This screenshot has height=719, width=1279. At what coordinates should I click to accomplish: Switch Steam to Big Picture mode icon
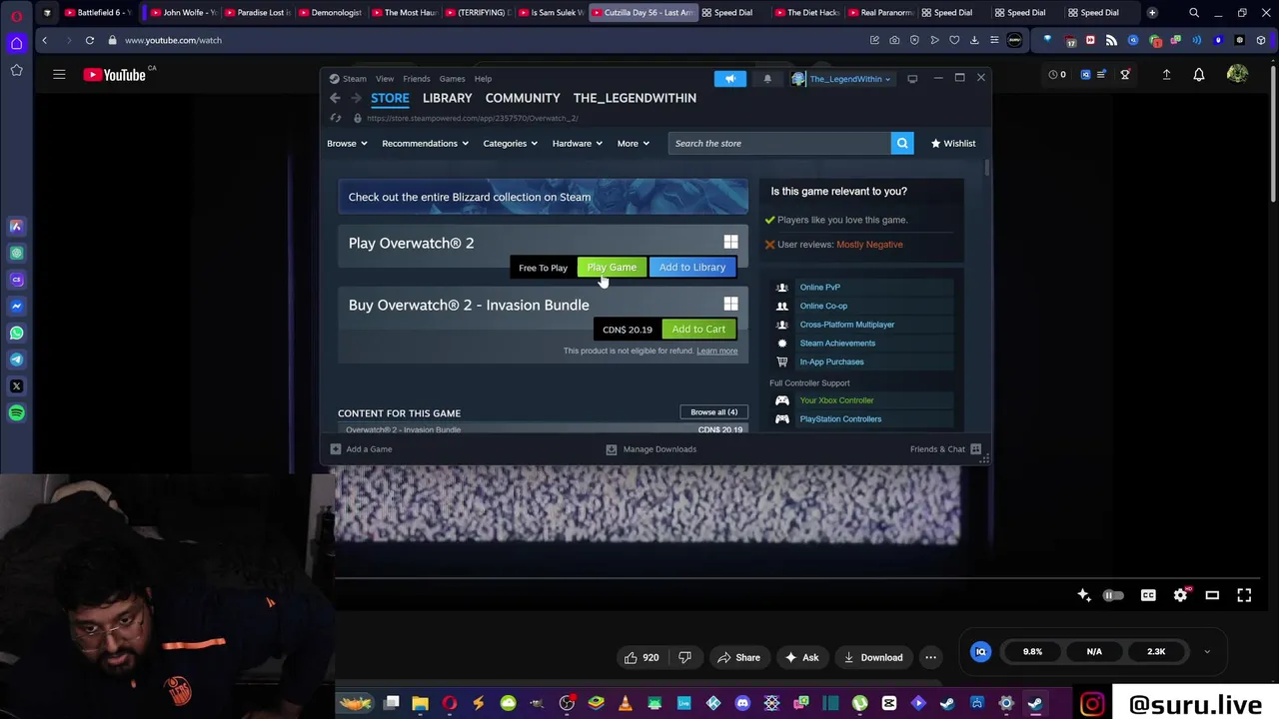point(912,79)
